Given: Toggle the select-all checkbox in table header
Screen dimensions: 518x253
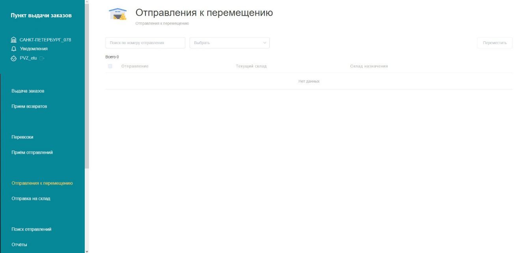Looking at the screenshot, I should click(x=110, y=66).
